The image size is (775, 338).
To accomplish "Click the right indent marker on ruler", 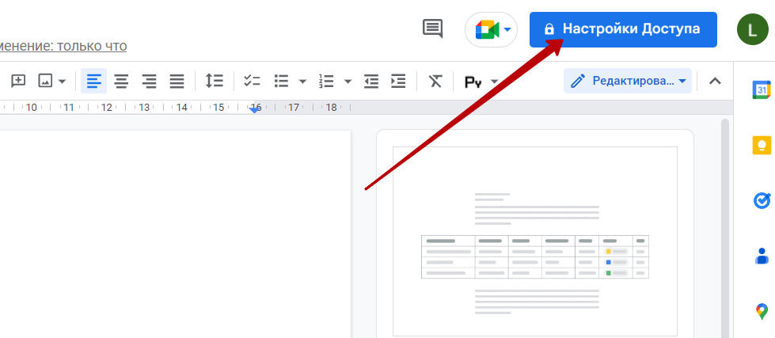I will tap(254, 110).
